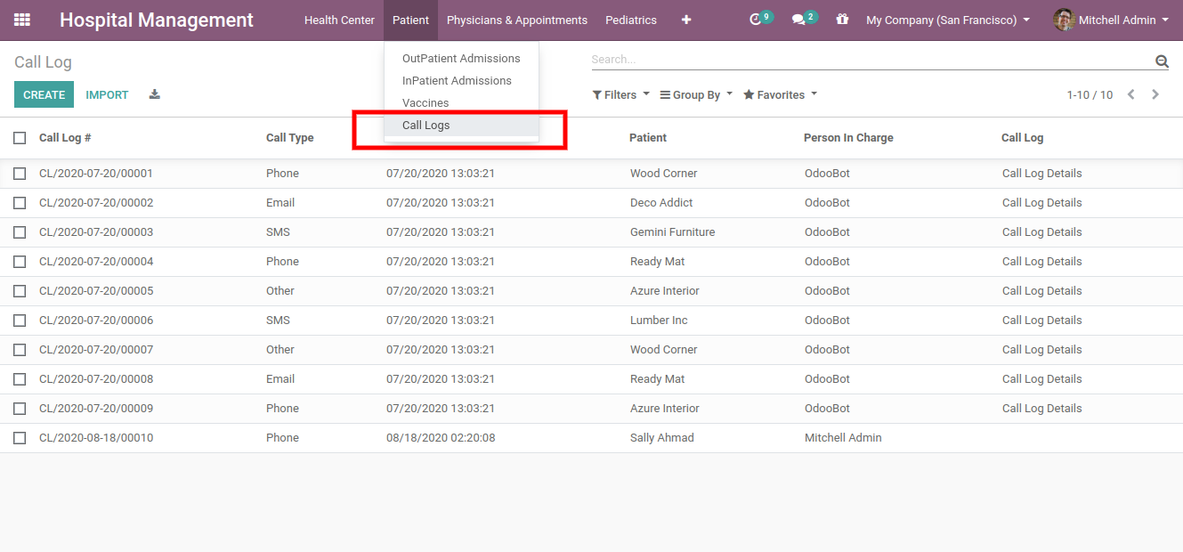Viewport: 1183px width, 552px height.
Task: Open the Physicians & Appointments menu
Action: coord(517,20)
